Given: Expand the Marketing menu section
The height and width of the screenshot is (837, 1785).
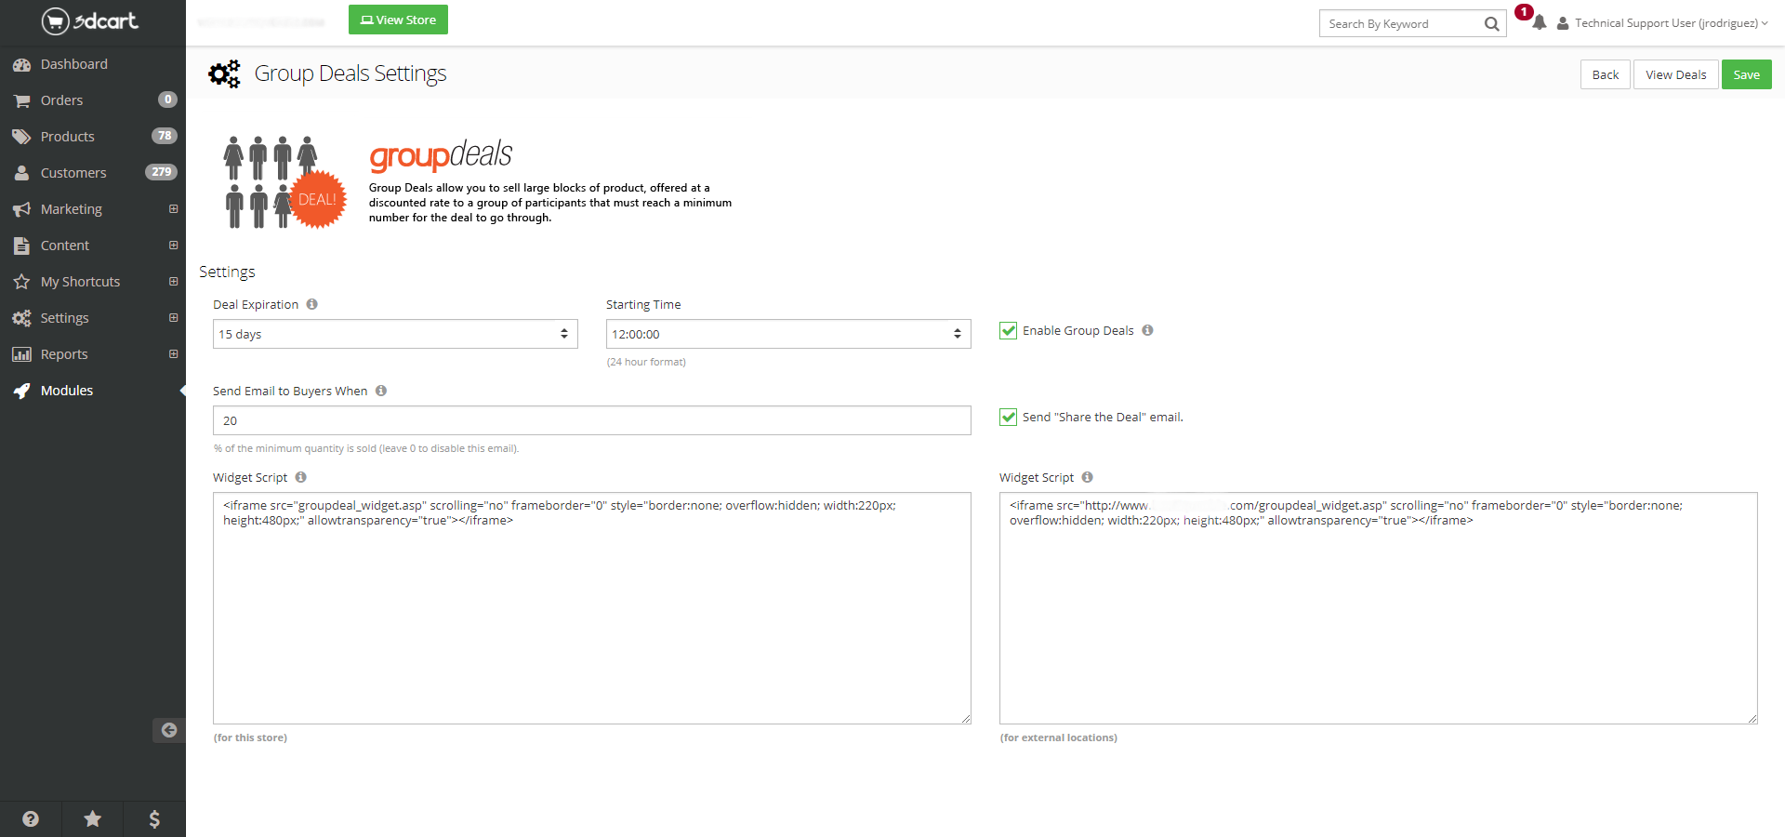Looking at the screenshot, I should (x=173, y=209).
